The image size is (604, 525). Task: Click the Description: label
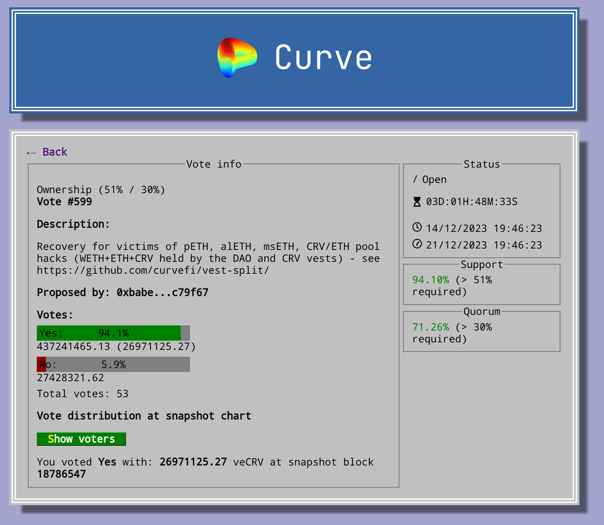[x=73, y=224]
